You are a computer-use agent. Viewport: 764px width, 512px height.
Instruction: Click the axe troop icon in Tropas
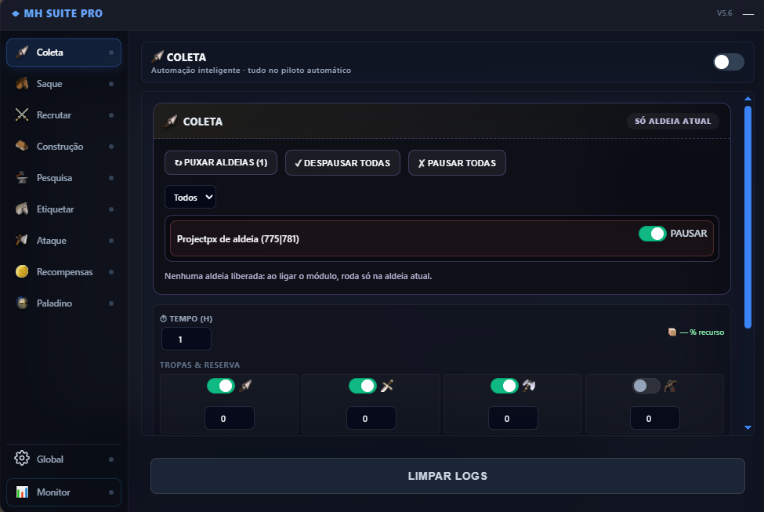coord(529,386)
